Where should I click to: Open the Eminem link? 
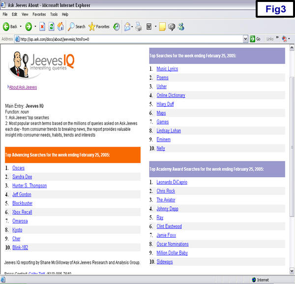(x=164, y=139)
